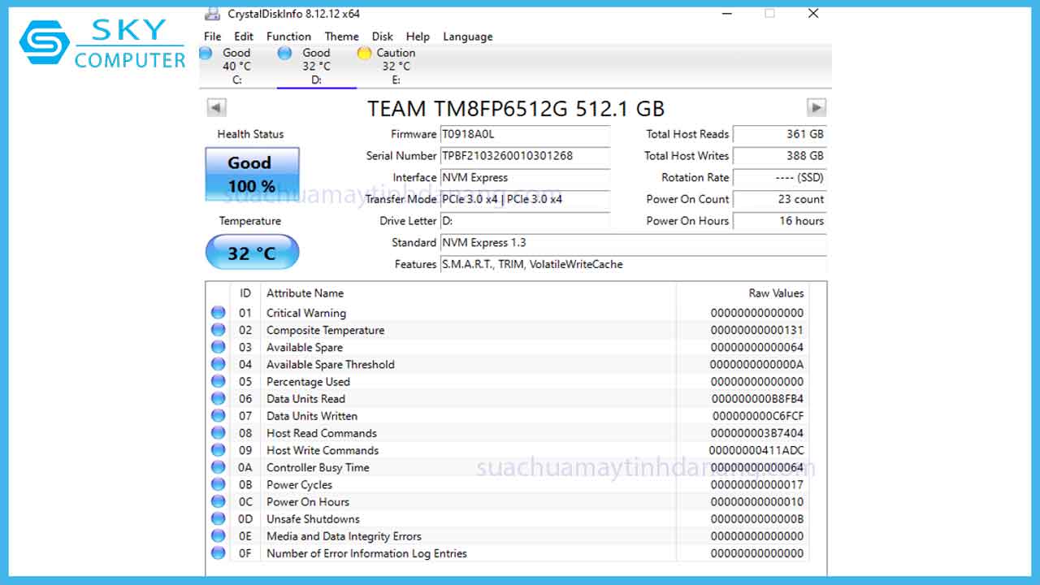
Task: Open the Disk menu
Action: tap(383, 37)
